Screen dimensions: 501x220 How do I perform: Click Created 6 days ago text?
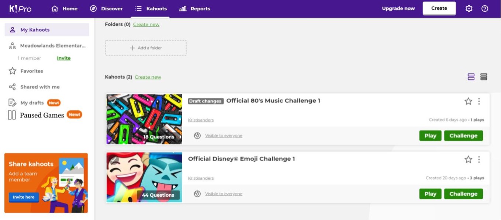(x=448, y=120)
